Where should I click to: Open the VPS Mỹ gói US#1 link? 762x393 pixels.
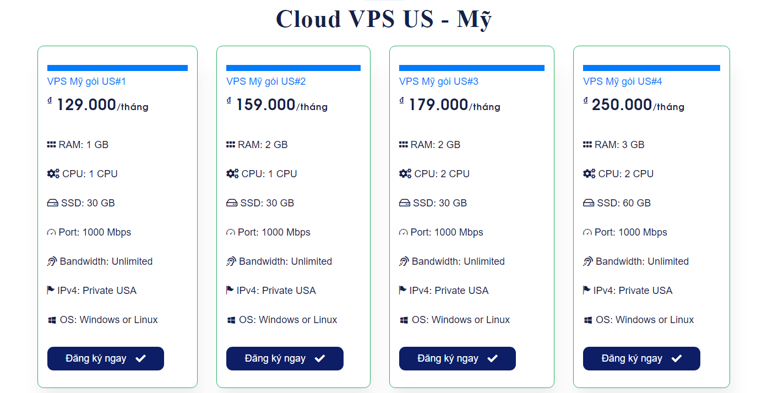click(x=86, y=81)
